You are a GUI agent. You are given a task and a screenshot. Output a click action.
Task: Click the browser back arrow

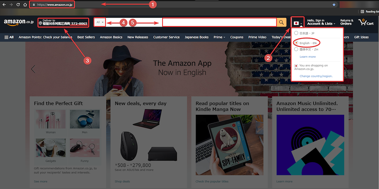tap(4, 4)
